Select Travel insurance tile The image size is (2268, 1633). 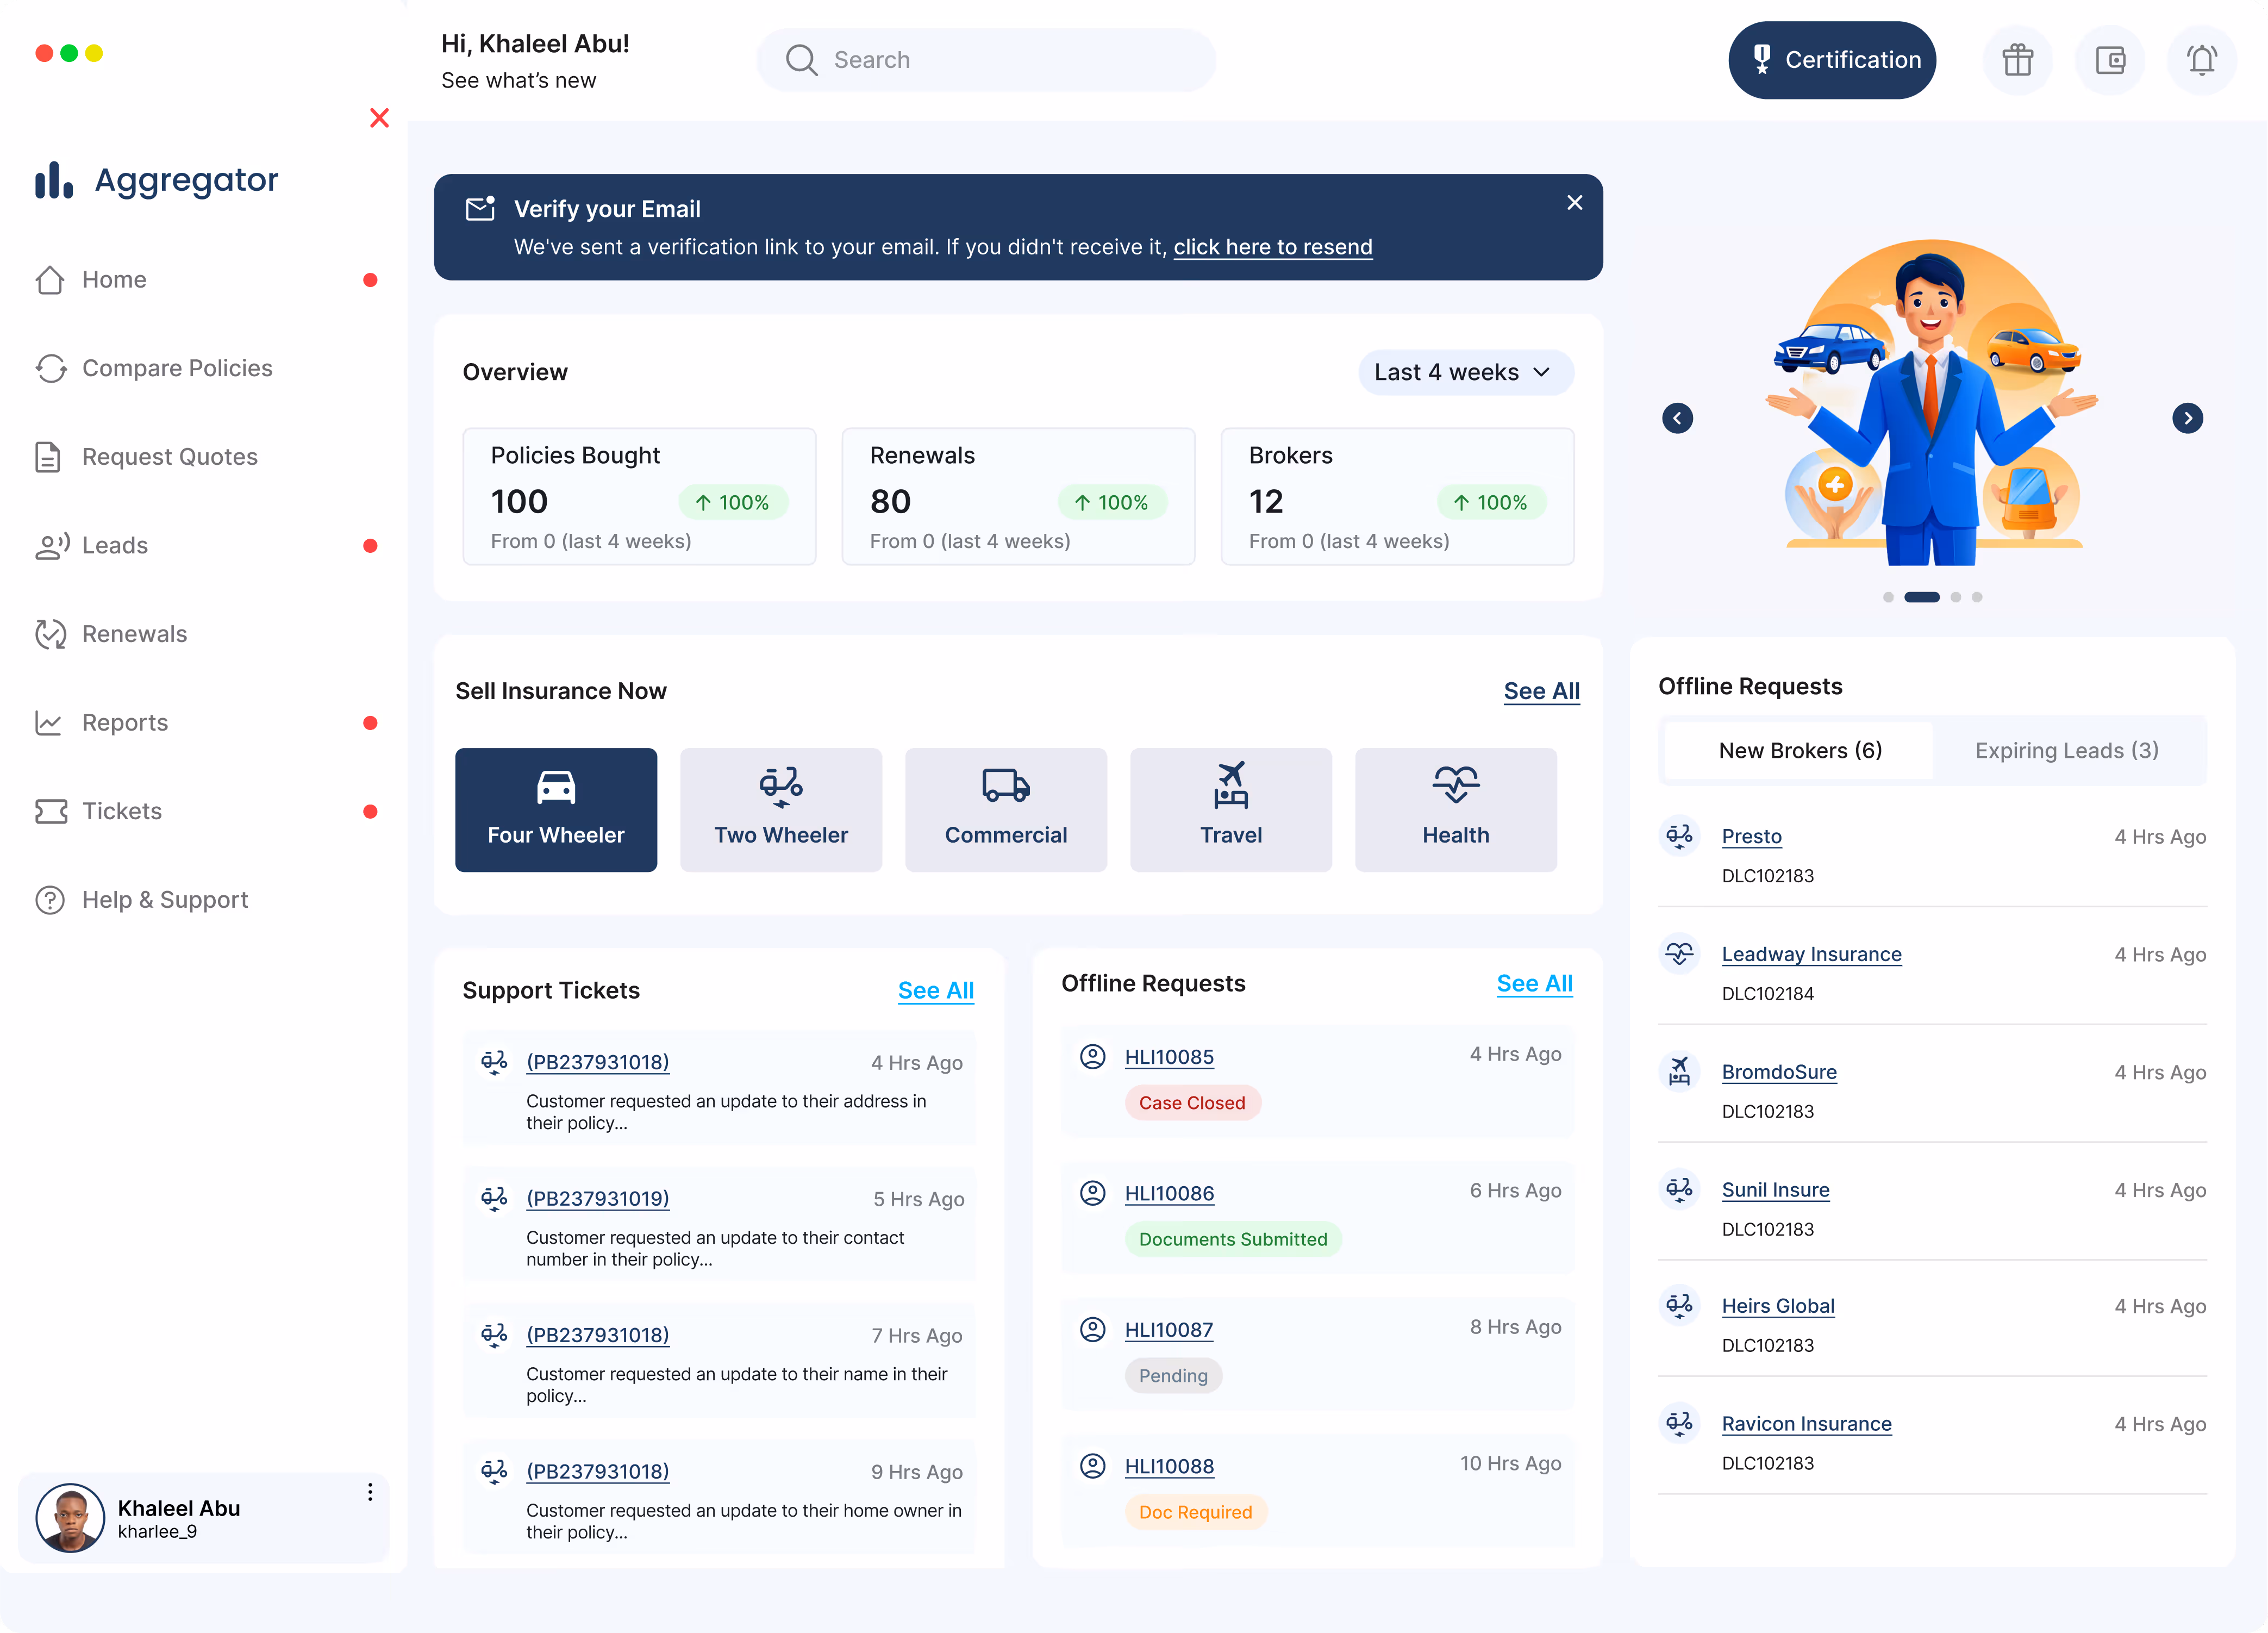coord(1231,810)
